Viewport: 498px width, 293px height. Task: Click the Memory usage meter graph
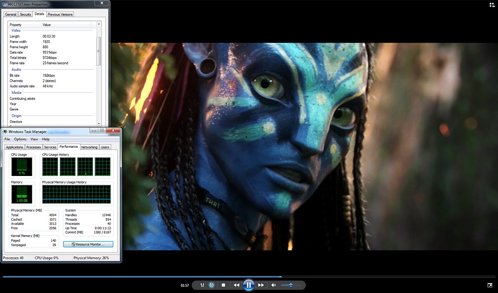(x=22, y=194)
